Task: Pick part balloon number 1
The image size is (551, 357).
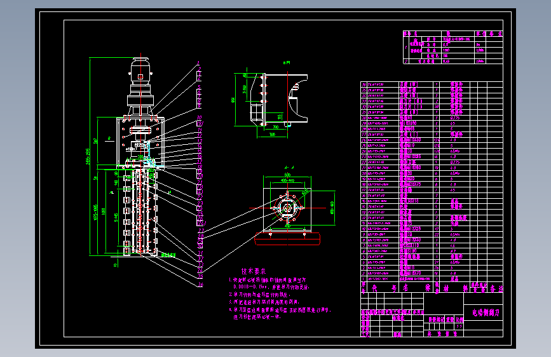Action: (198, 64)
